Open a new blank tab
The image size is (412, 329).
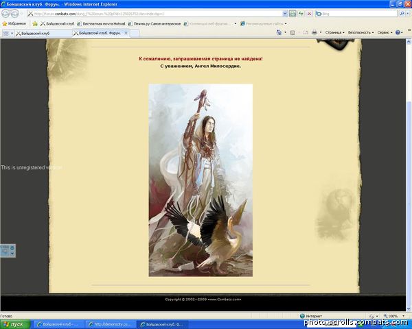click(x=135, y=34)
